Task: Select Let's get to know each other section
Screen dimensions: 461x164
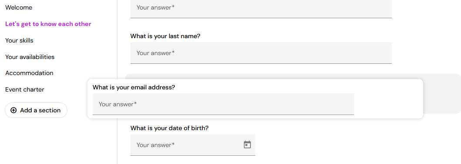Action: point(48,24)
